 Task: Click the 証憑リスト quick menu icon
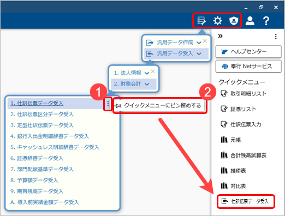point(224,109)
